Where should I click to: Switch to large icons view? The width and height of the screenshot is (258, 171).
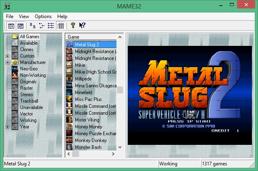coord(32,26)
